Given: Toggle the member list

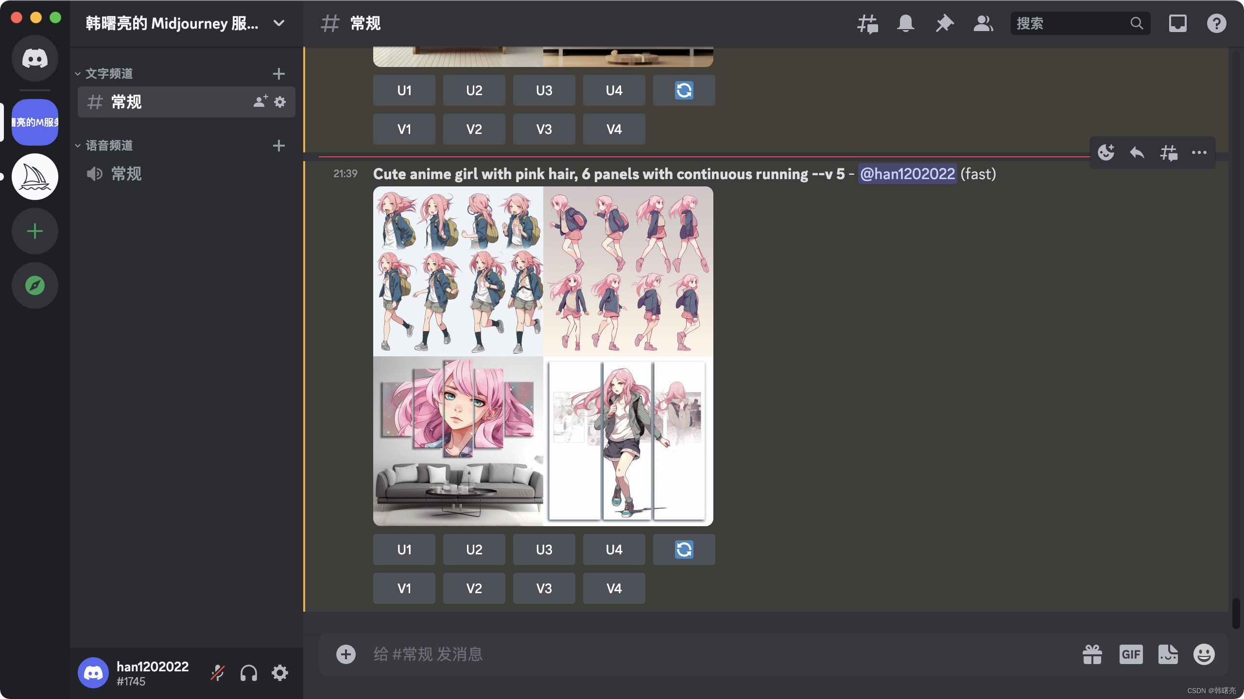Looking at the screenshot, I should [x=983, y=23].
